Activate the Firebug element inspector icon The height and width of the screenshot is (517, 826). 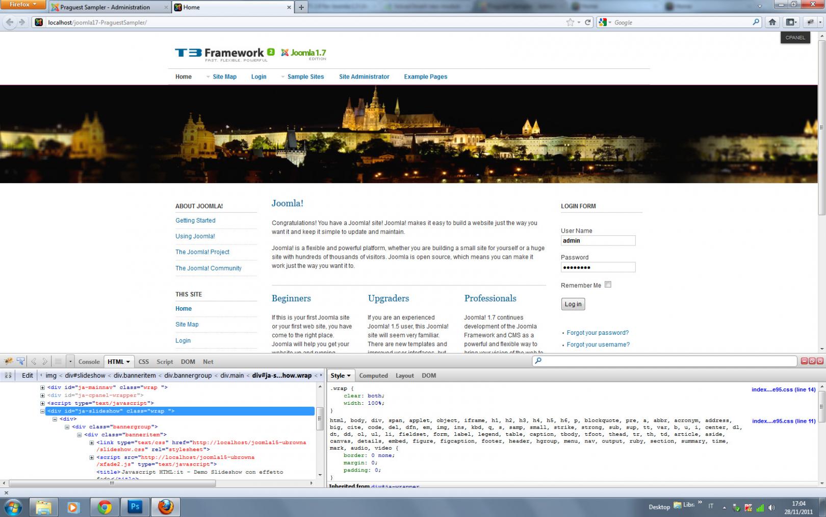tap(21, 361)
